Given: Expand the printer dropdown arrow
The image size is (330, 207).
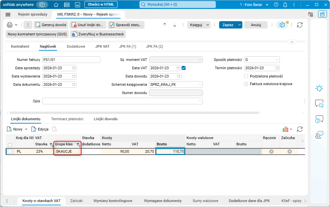Looking at the screenshot, I should [x=16, y=25].
